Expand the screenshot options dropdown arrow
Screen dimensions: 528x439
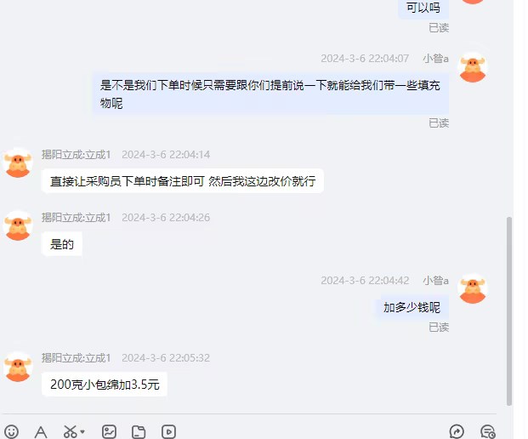(82, 431)
